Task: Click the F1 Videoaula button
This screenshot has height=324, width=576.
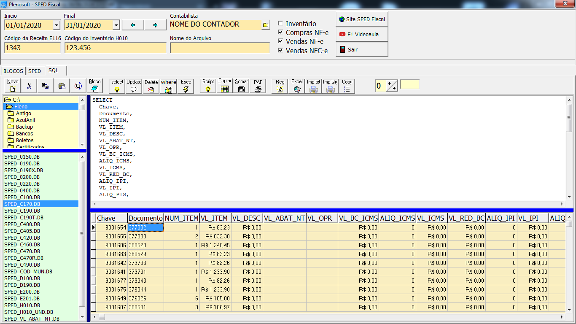Action: click(362, 34)
